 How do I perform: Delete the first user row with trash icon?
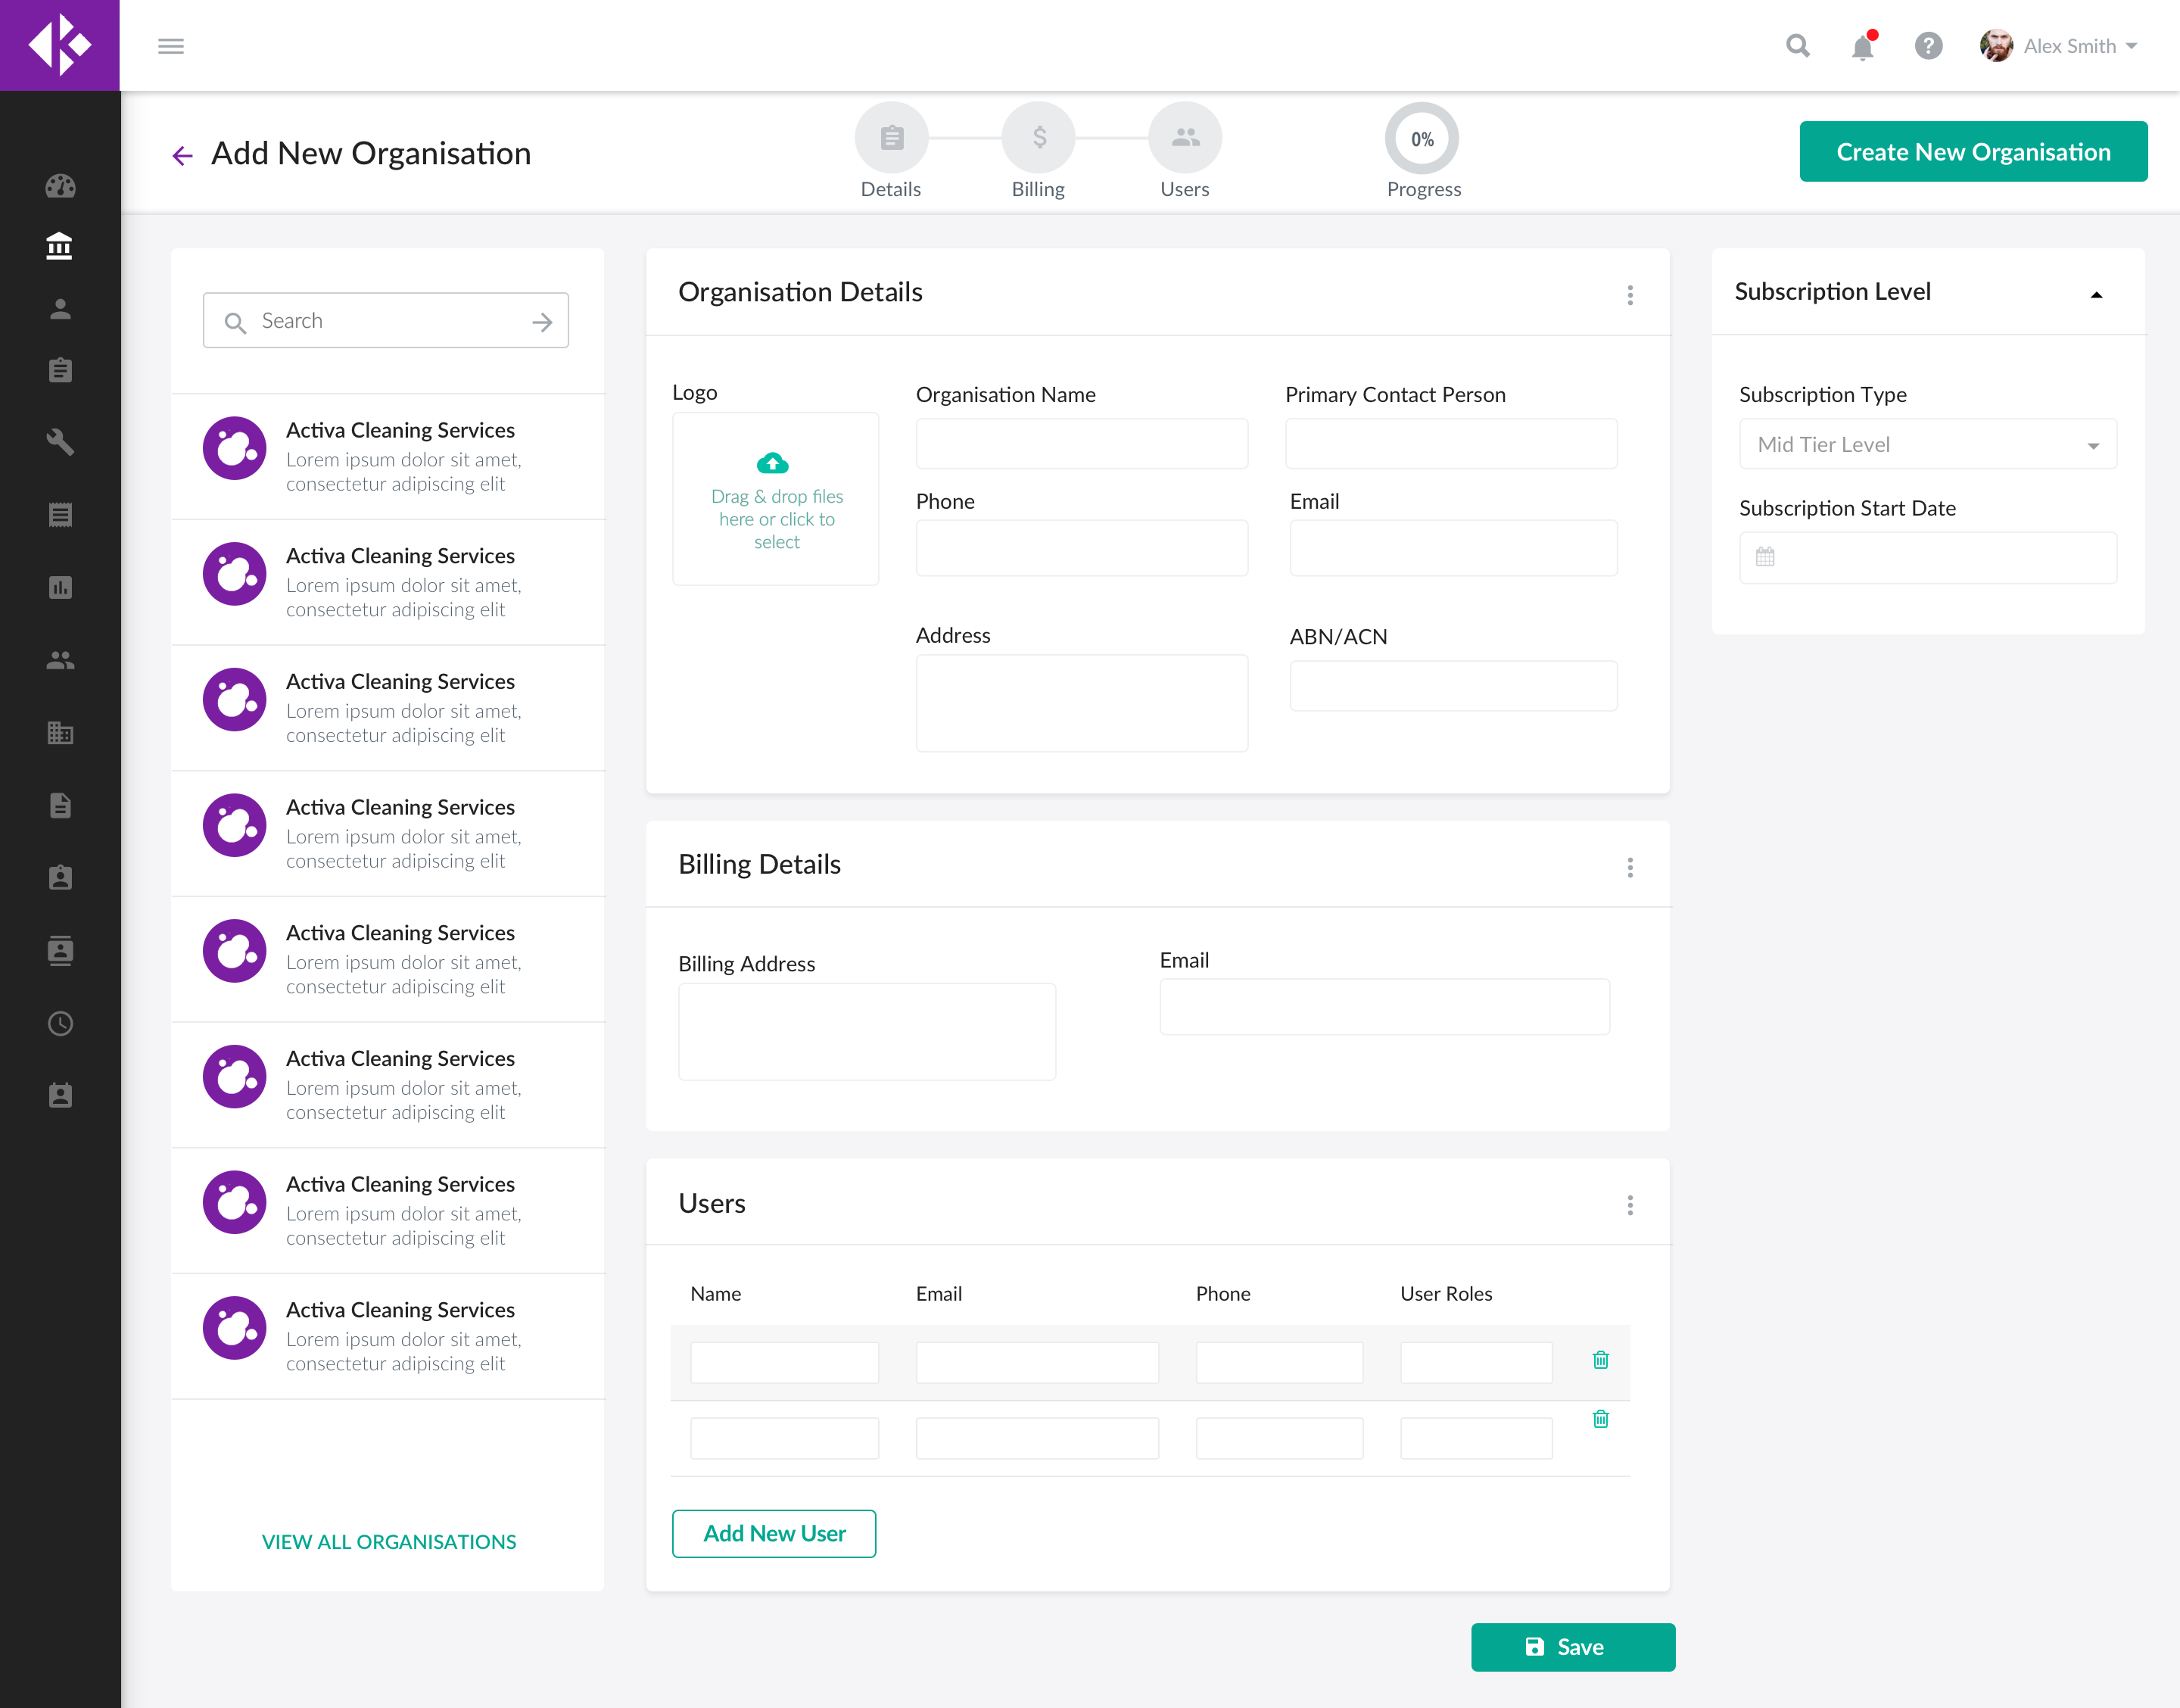pos(1600,1360)
